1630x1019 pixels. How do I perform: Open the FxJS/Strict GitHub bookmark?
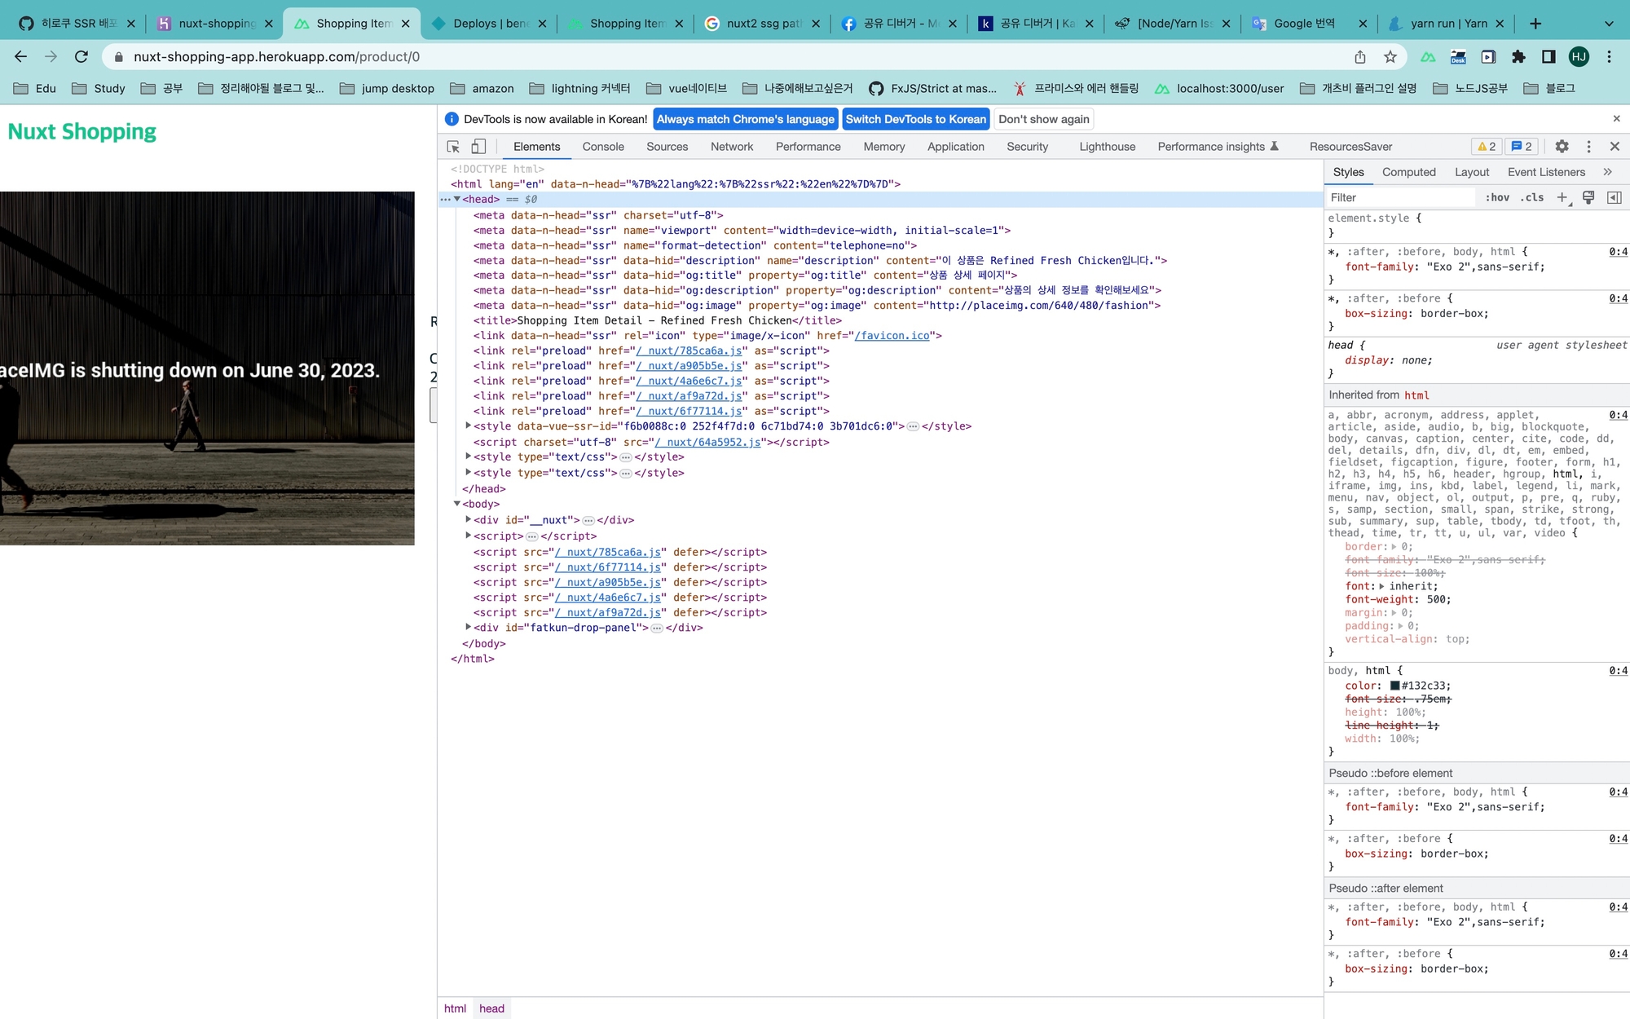pos(932,88)
